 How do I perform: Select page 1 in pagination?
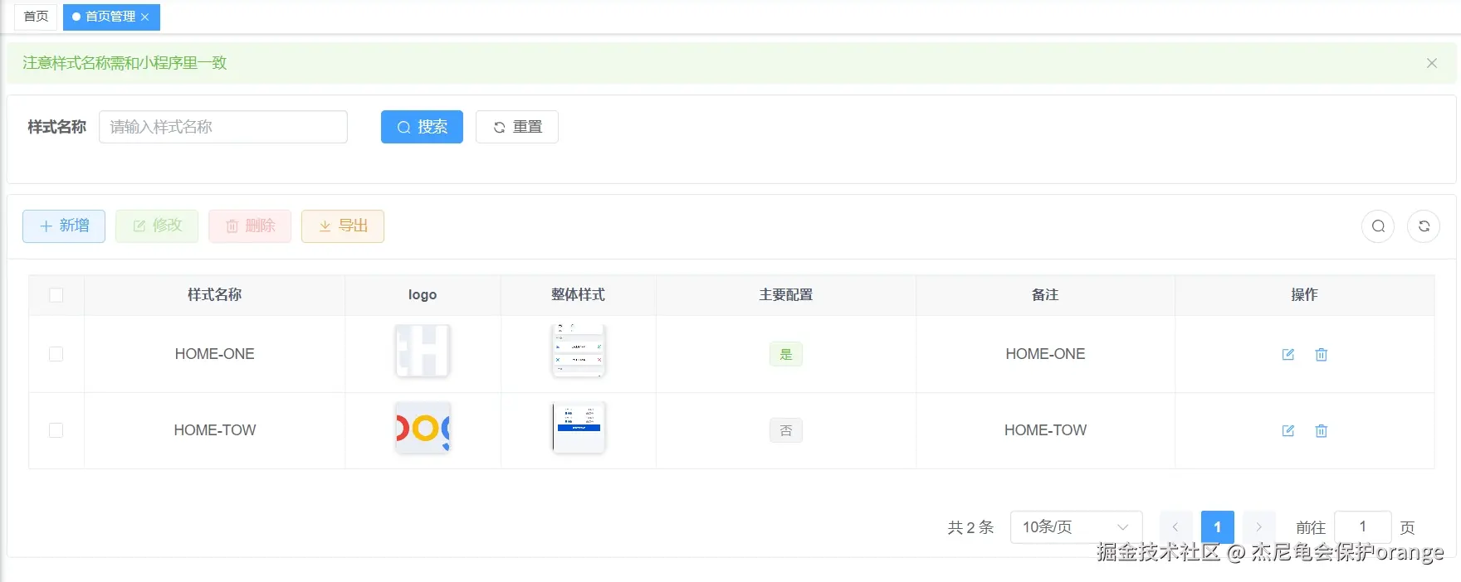coord(1218,527)
